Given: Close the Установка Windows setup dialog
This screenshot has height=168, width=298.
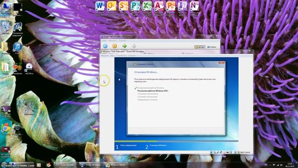Looking at the screenshot, I should [x=222, y=63].
